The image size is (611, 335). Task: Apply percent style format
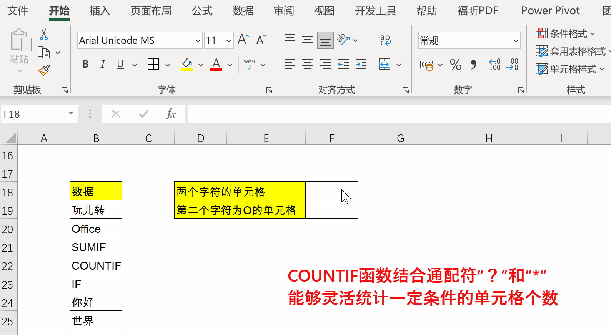[x=456, y=65]
